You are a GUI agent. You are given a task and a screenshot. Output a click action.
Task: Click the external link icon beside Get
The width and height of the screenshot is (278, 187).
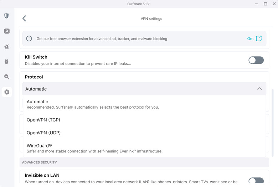tap(259, 38)
